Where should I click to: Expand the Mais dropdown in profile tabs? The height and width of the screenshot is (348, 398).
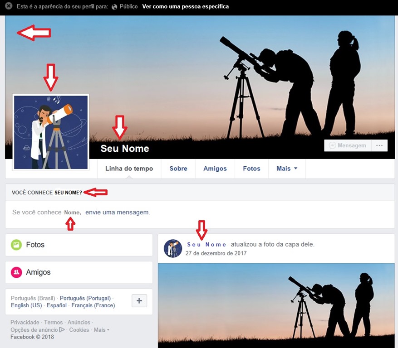pyautogui.click(x=287, y=169)
